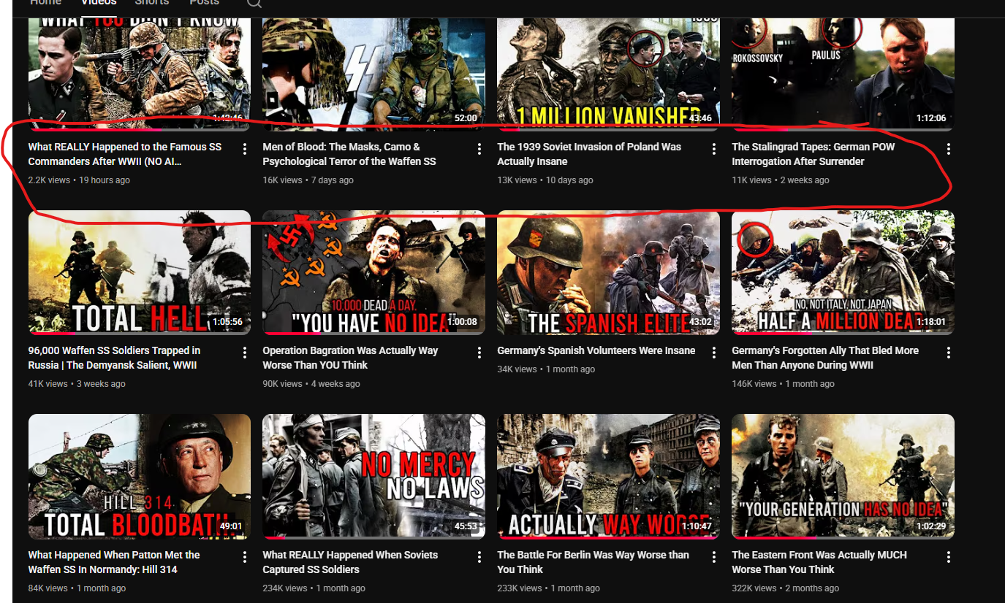
Task: Open more actions for Spanish Volunteers video
Action: pyautogui.click(x=714, y=353)
